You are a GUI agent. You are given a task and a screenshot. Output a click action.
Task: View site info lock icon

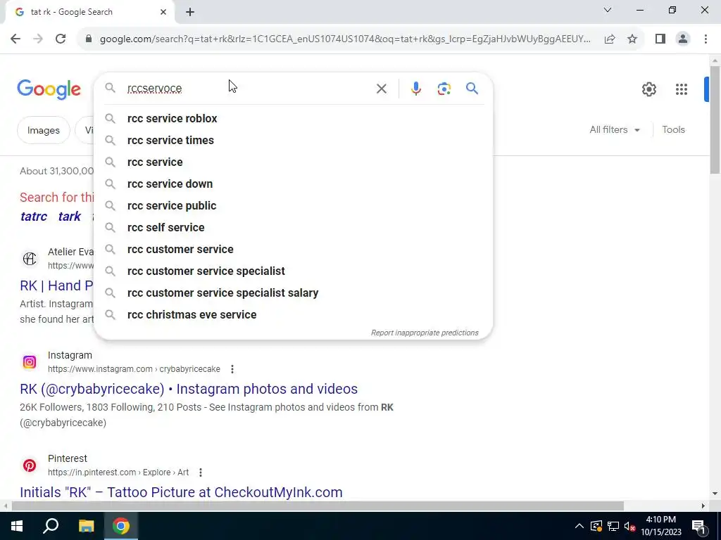pos(89,39)
